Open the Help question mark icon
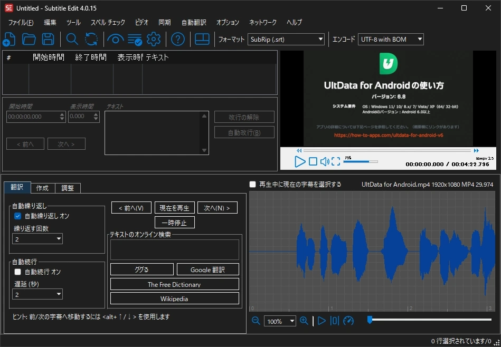Viewport: 501px width, 347px height. tap(178, 39)
